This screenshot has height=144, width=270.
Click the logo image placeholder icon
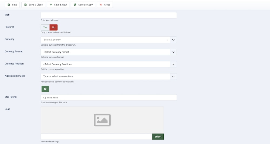click(x=102, y=120)
